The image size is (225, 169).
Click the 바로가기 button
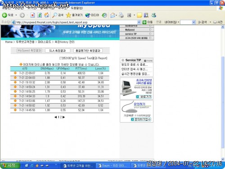click(x=144, y=97)
